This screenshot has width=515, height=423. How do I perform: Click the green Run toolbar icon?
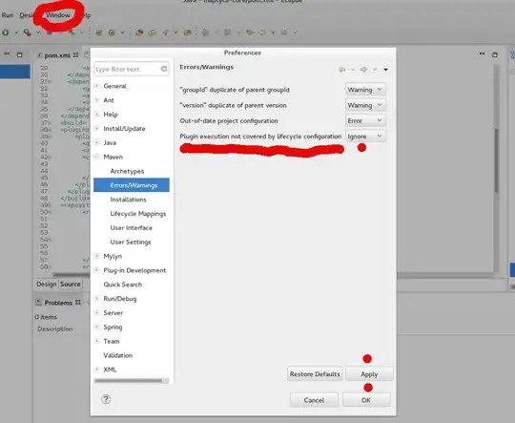tap(6, 32)
